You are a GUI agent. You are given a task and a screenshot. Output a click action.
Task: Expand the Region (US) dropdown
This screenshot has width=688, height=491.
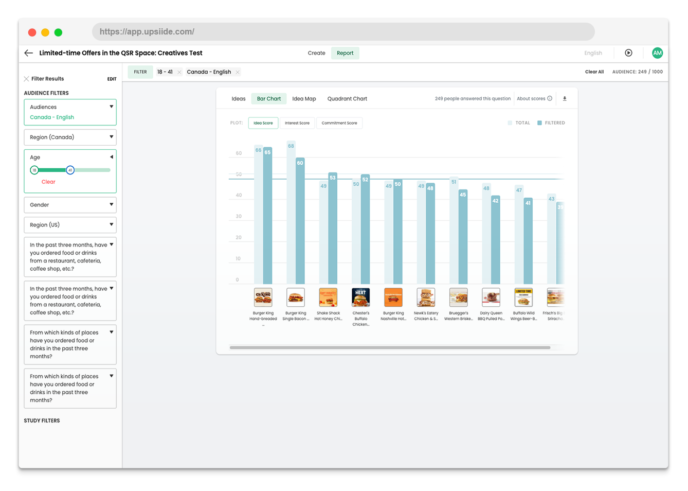pos(111,224)
